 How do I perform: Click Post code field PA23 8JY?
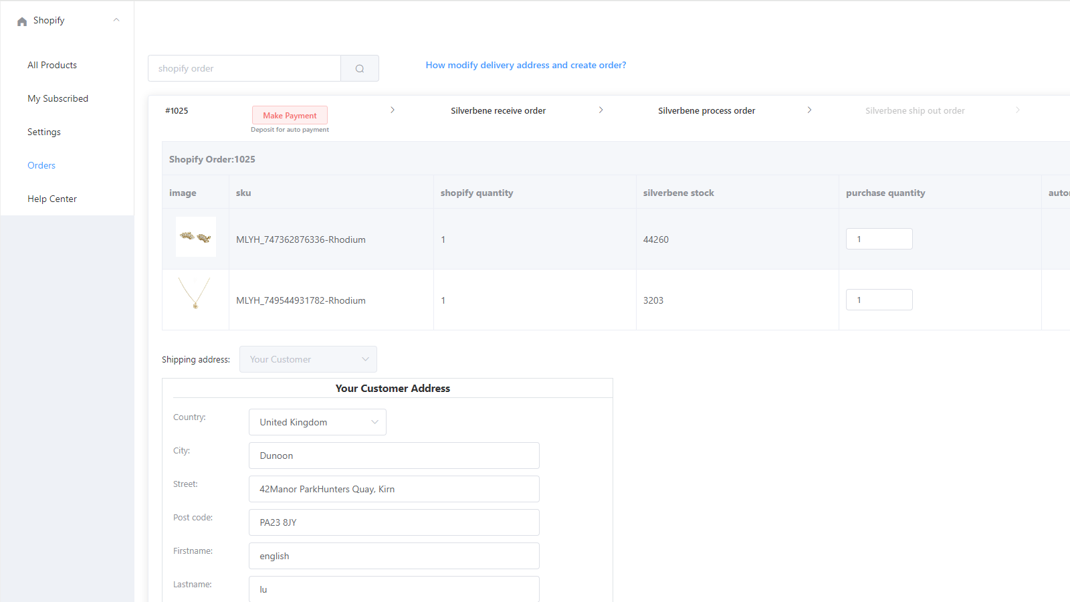tap(394, 522)
